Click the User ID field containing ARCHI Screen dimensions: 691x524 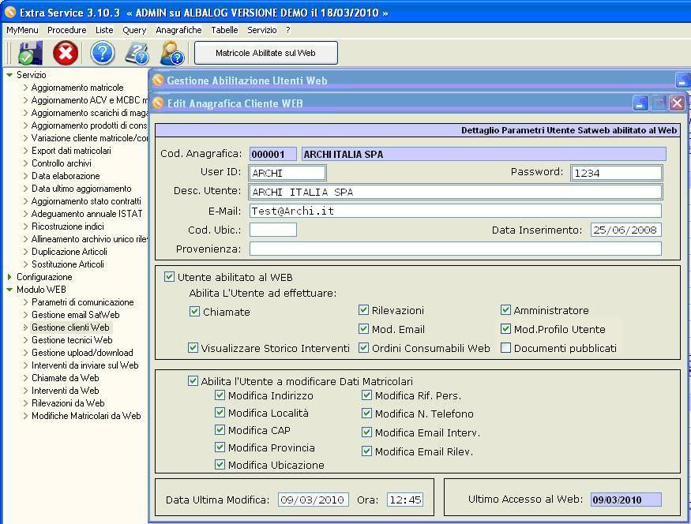(x=287, y=173)
